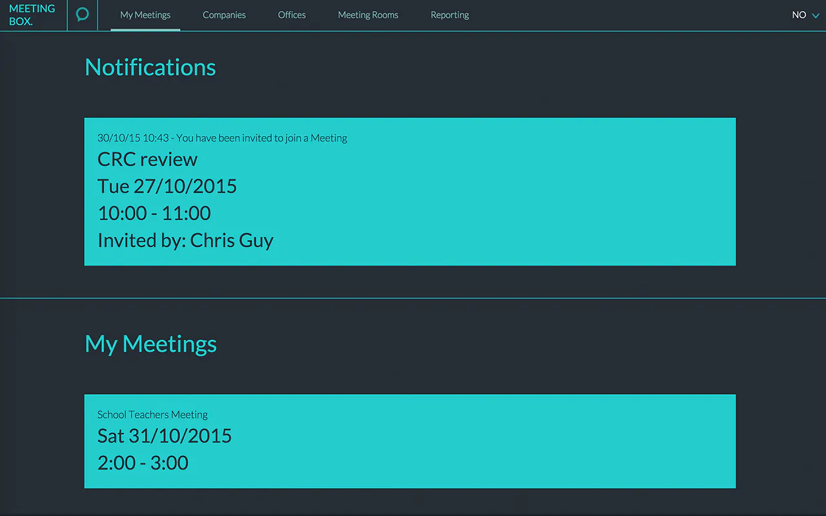Screen dimensions: 826x516
Task: Click the 2:00 - 3:00 meeting time
Action: point(143,463)
